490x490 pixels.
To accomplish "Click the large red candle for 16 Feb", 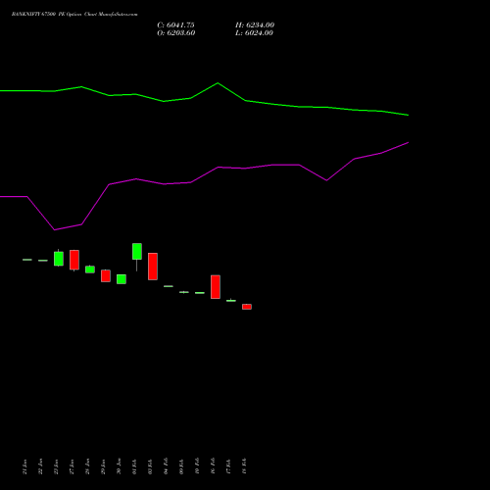I will click(x=216, y=287).
